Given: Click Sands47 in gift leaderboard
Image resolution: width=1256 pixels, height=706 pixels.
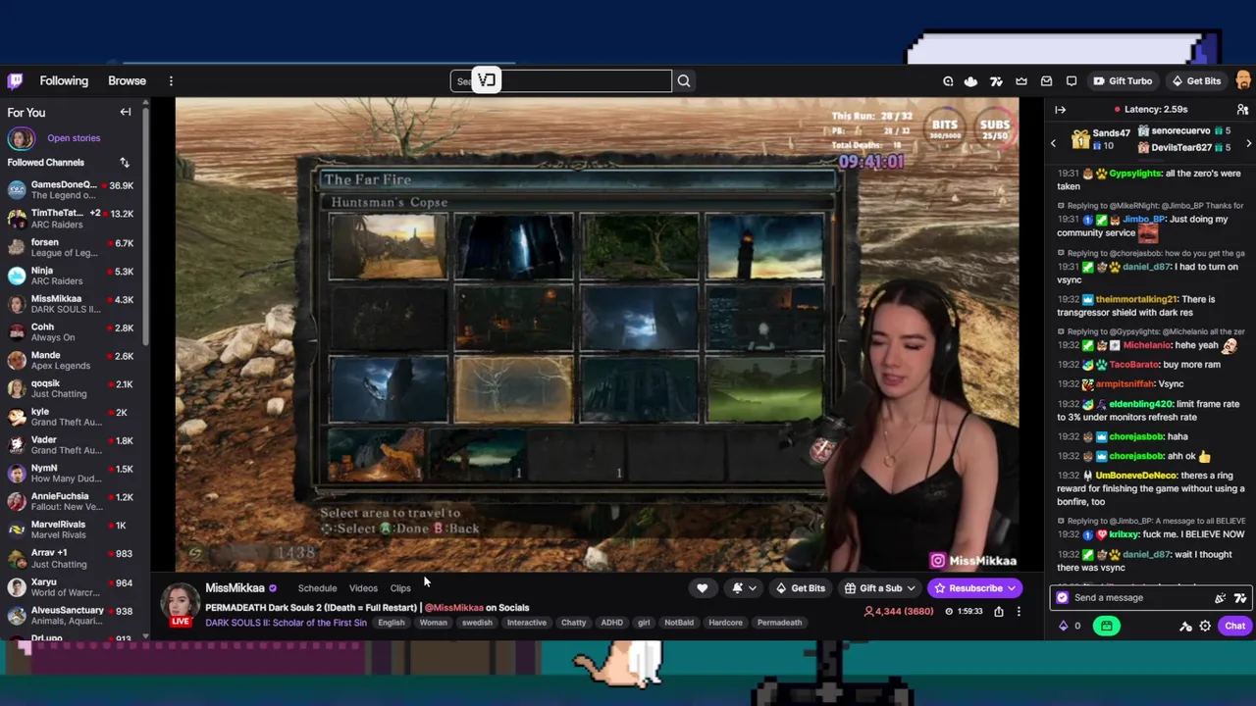Looking at the screenshot, I should coord(1111,132).
